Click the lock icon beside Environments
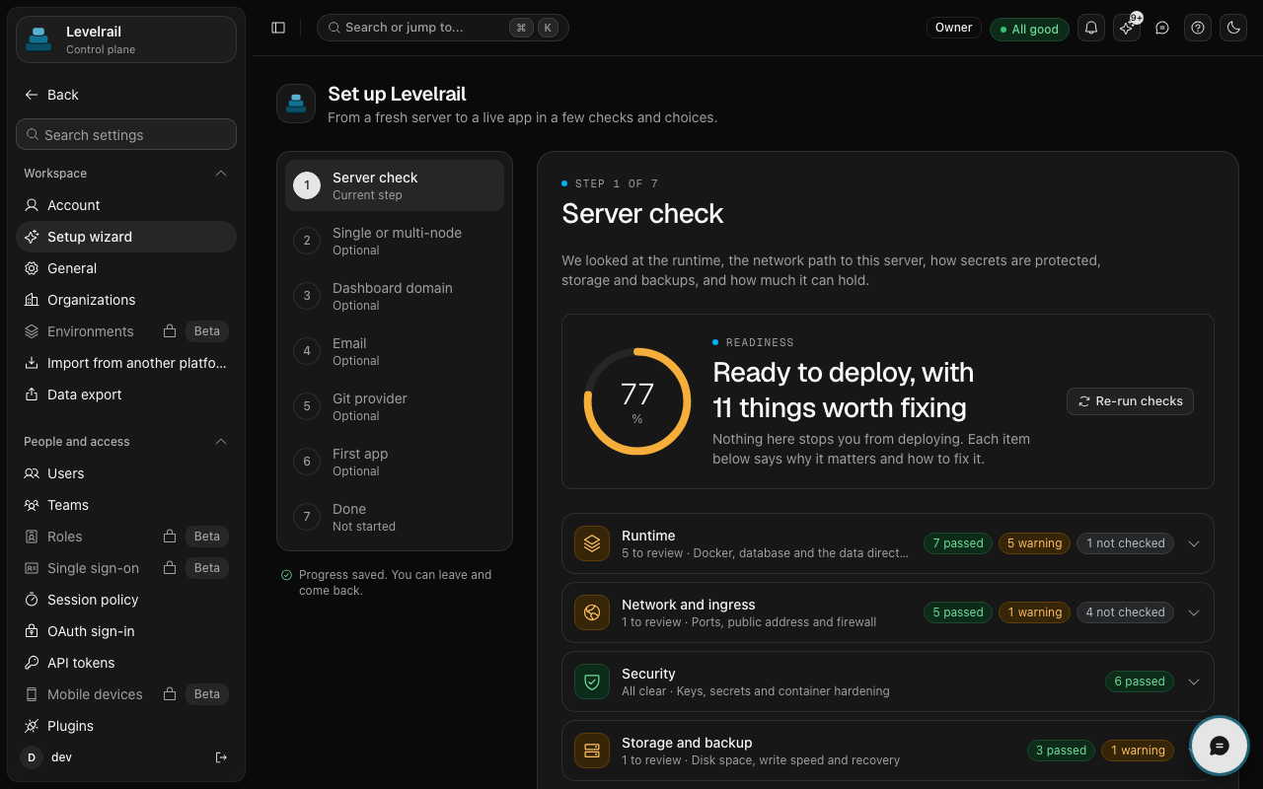Screen dimensions: 1263x789 (x=170, y=331)
